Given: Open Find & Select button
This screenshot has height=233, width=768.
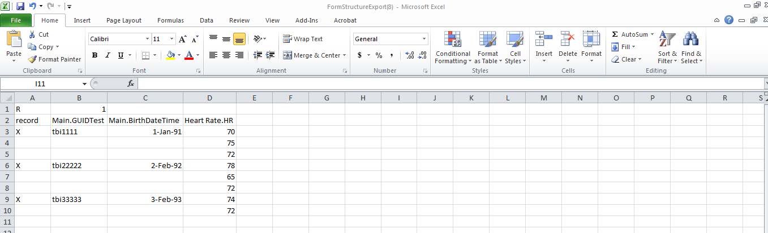Looking at the screenshot, I should click(x=691, y=47).
